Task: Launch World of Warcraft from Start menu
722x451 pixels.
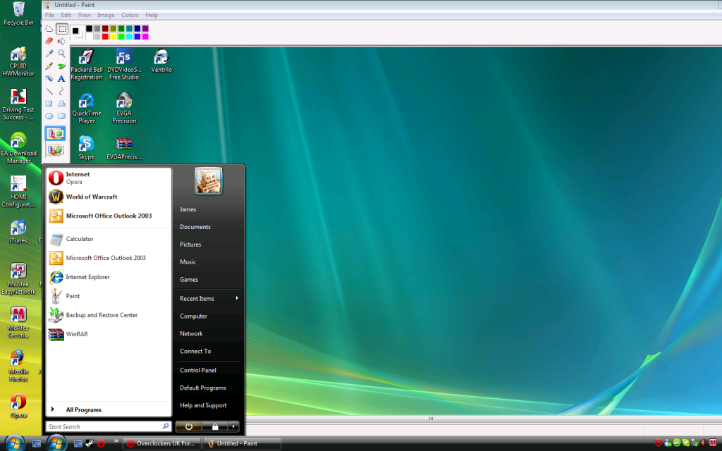Action: 109,197
